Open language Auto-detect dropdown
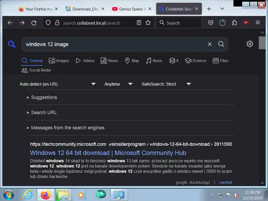Image resolution: width=268 pixels, height=201 pixels. pyautogui.click(x=58, y=84)
